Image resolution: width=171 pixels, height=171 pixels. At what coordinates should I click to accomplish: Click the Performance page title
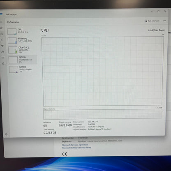pos(13,22)
